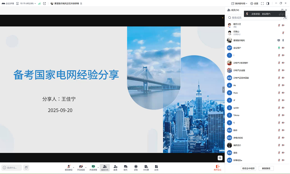Click the 共享屏幕 toolbar item
290x174 pixels.
coord(93,167)
